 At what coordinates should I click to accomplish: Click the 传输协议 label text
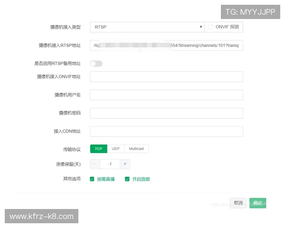click(x=72, y=150)
